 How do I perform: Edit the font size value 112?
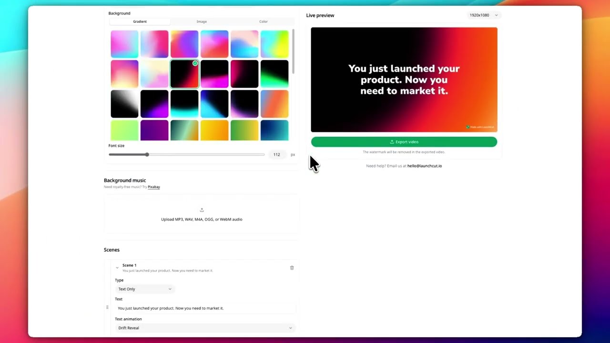point(277,154)
